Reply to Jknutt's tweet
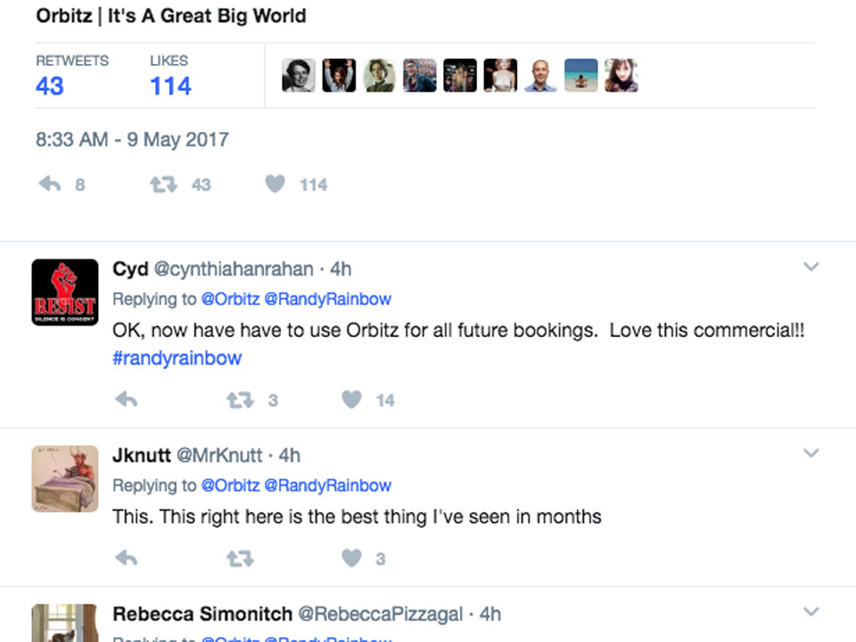Image resolution: width=856 pixels, height=642 pixels. [127, 559]
